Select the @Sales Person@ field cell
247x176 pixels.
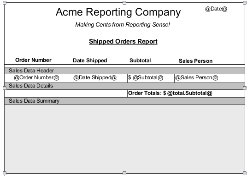point(210,78)
